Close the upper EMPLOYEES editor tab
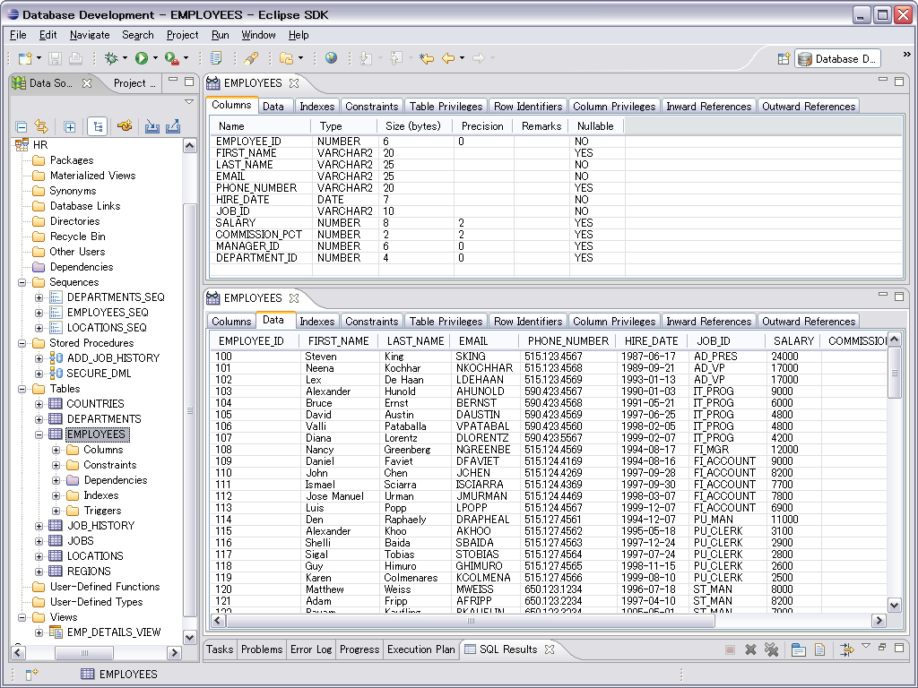Viewport: 918px width, 688px height. click(294, 83)
